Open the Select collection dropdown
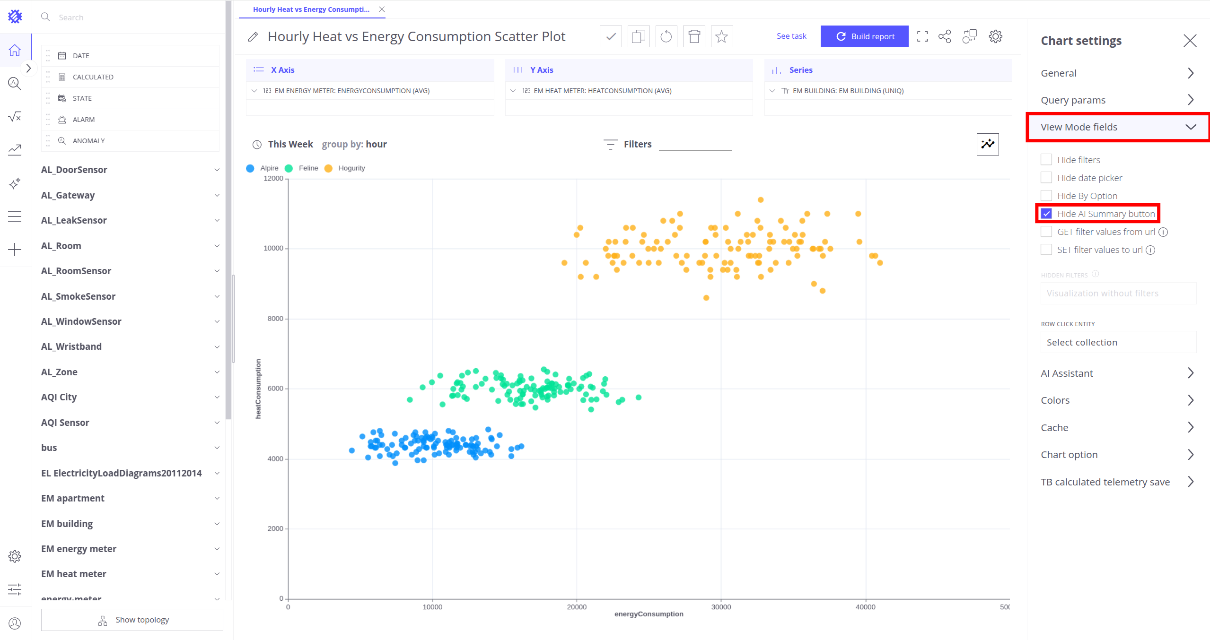This screenshot has width=1210, height=640. coord(1118,342)
